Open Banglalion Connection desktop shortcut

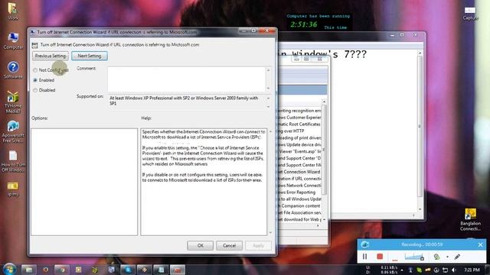pyautogui.click(x=470, y=220)
